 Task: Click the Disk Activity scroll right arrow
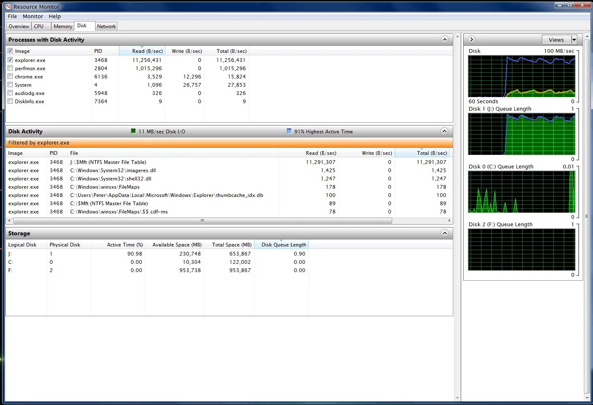tap(449, 220)
